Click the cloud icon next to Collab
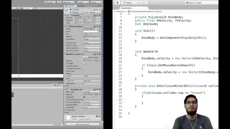 point(59,2)
